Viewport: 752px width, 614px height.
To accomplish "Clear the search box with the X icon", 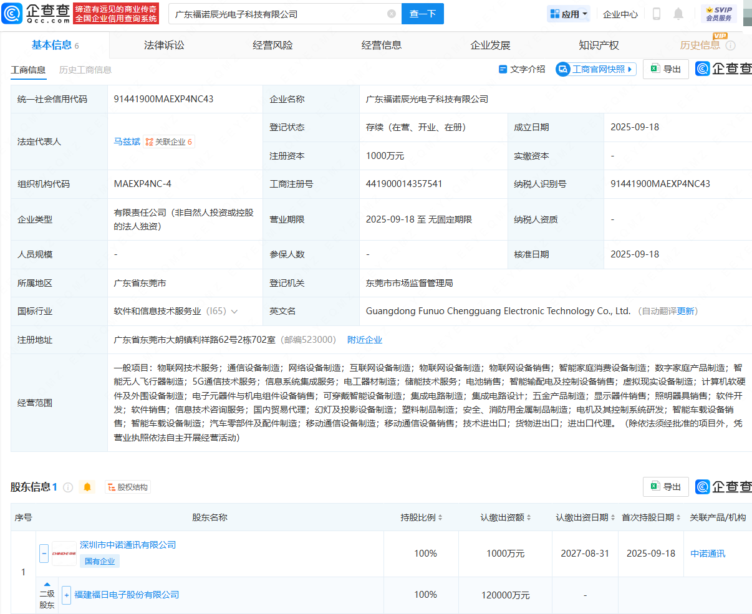I will tap(392, 14).
